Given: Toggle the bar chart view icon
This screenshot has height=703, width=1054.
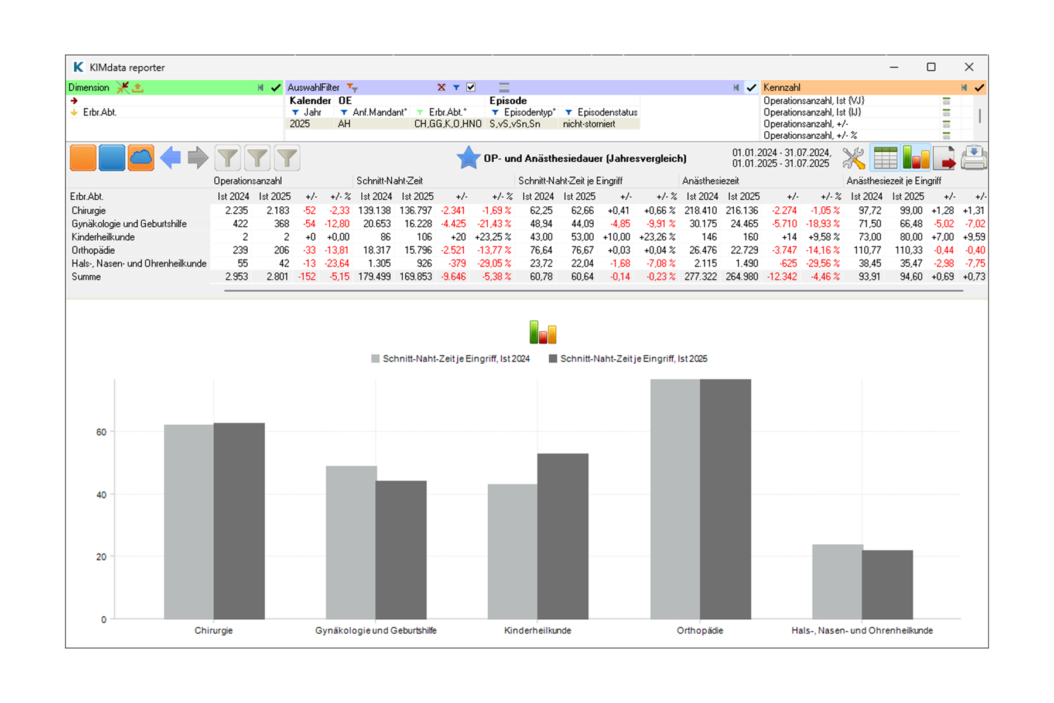Looking at the screenshot, I should tap(916, 158).
